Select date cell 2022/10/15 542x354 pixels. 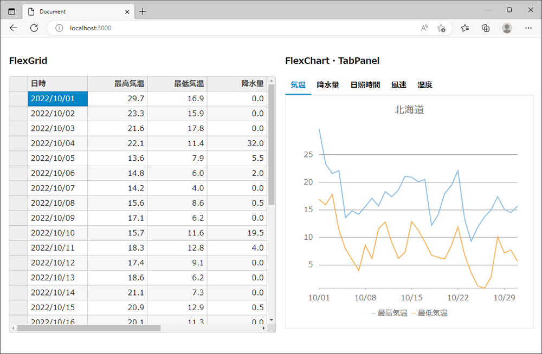(58, 307)
